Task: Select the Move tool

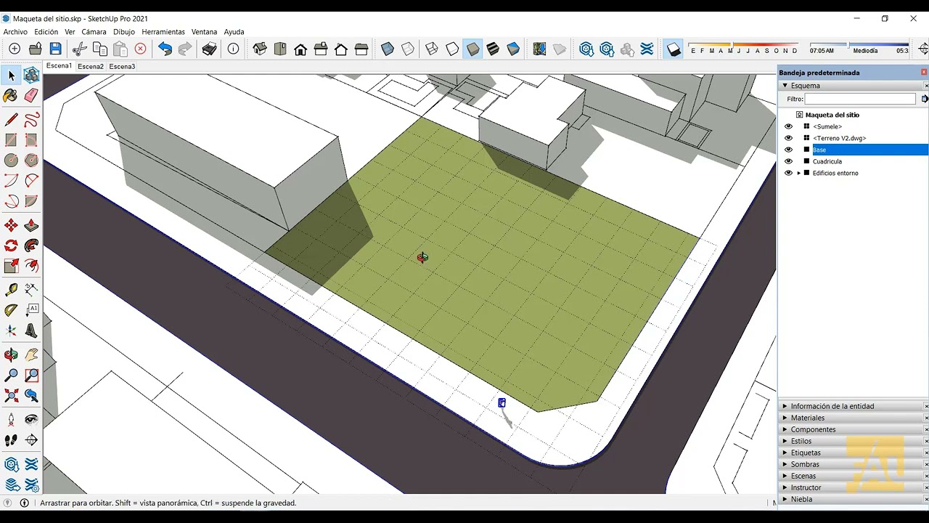Action: pyautogui.click(x=11, y=226)
